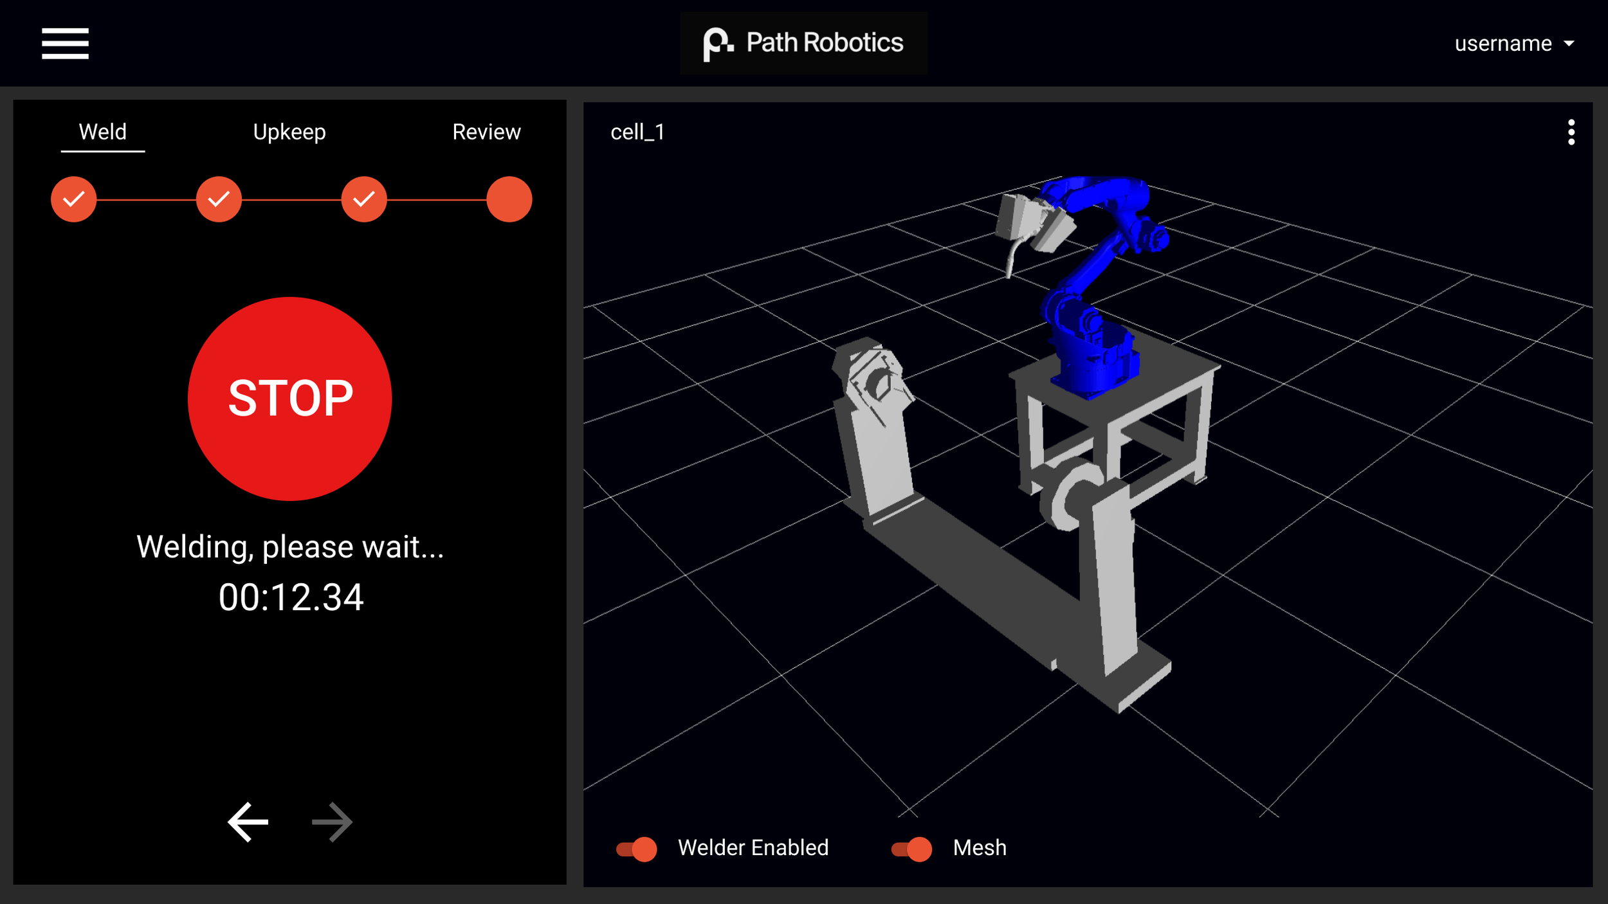Click the weld timer readout

coord(291,597)
